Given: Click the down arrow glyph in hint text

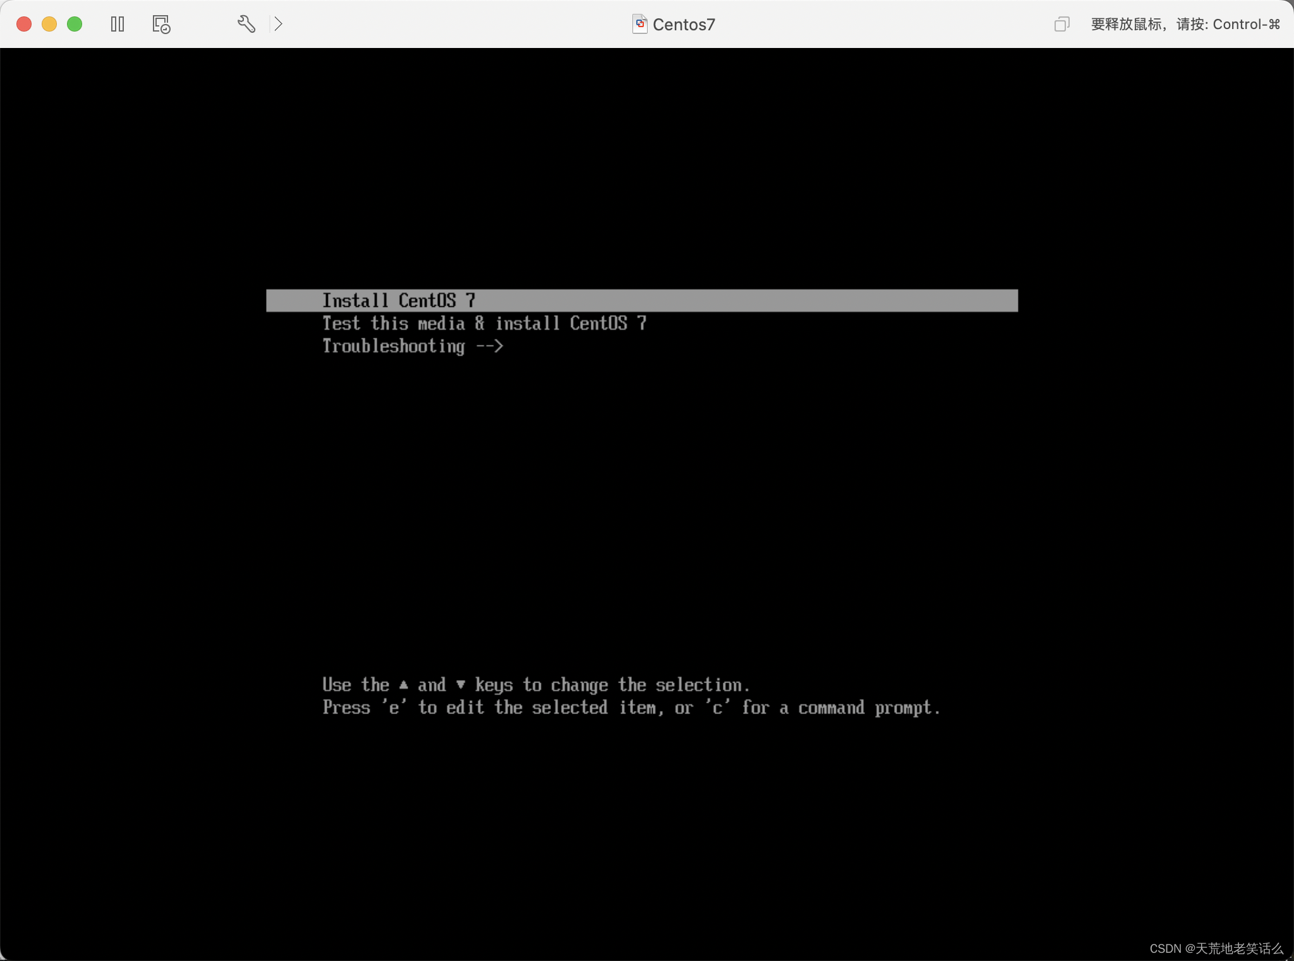Looking at the screenshot, I should click(461, 685).
